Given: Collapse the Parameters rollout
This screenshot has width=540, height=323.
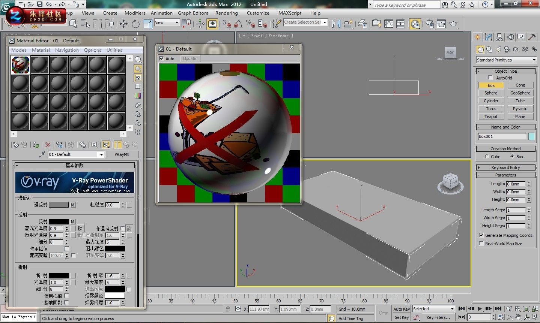Looking at the screenshot, I should (505, 175).
